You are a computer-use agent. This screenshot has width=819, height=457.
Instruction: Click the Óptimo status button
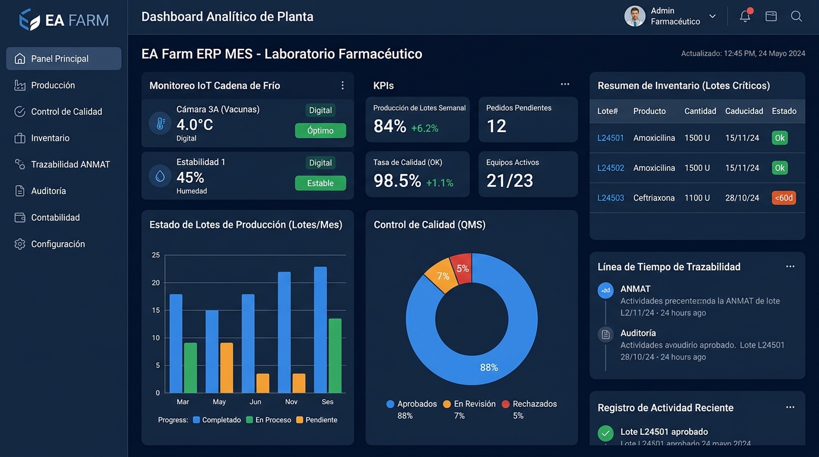(320, 130)
